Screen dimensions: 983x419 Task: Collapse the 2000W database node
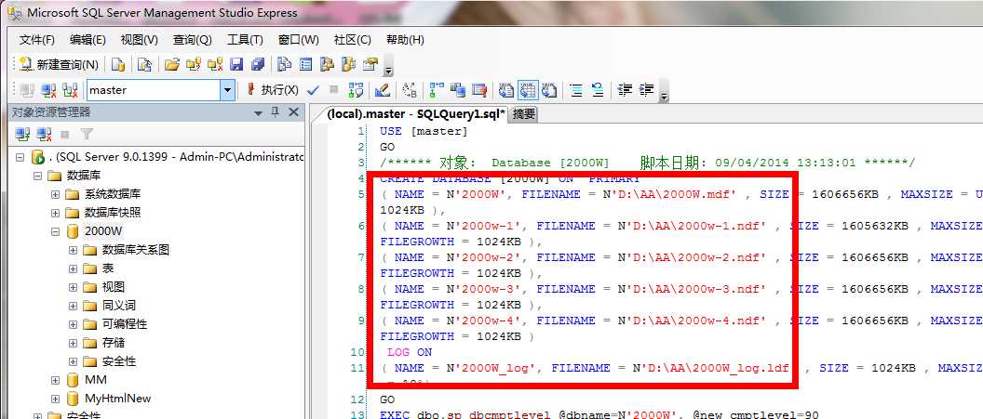click(x=55, y=231)
